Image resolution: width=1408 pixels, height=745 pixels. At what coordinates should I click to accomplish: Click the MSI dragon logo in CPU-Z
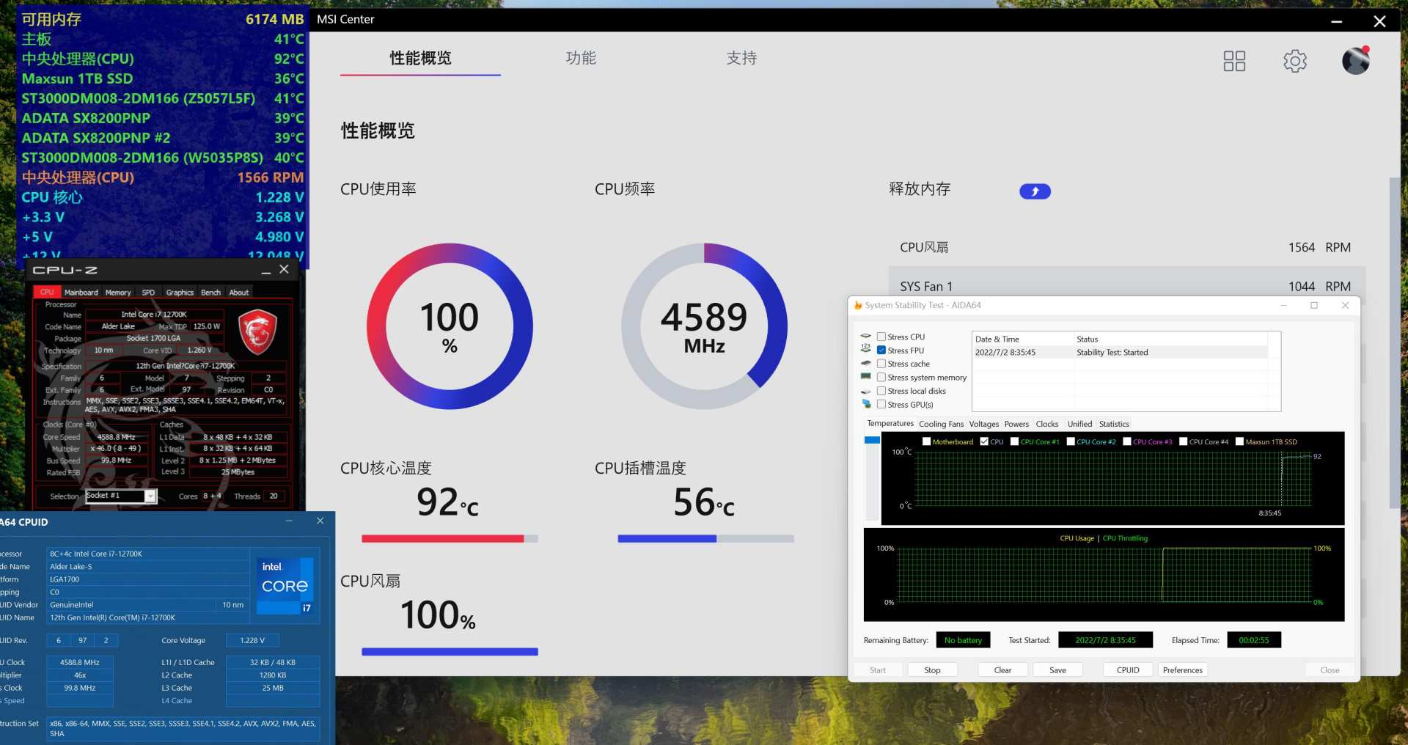click(258, 332)
